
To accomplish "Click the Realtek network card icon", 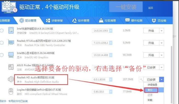I will pos(11,42).
